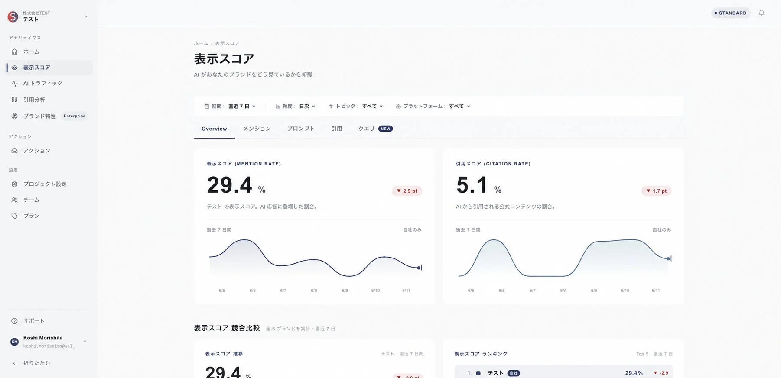The image size is (781, 378).
Task: Select the Overview tab
Action: pyautogui.click(x=214, y=129)
